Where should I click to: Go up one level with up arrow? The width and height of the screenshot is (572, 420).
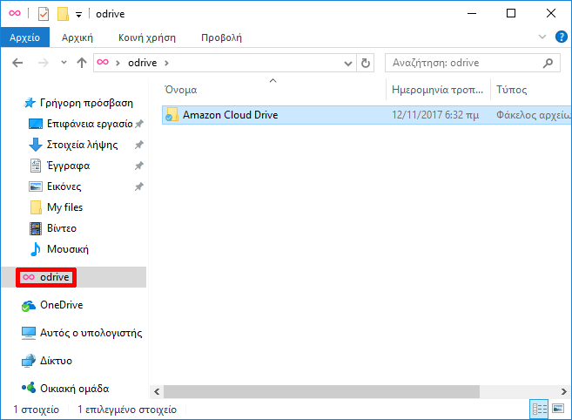tap(82, 63)
